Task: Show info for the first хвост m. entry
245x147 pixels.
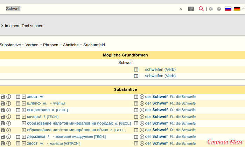Action: coord(9,96)
